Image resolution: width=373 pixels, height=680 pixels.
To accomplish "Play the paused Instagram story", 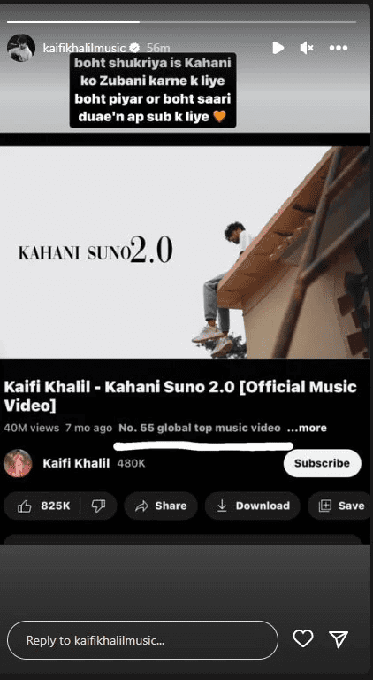I will pyautogui.click(x=278, y=48).
